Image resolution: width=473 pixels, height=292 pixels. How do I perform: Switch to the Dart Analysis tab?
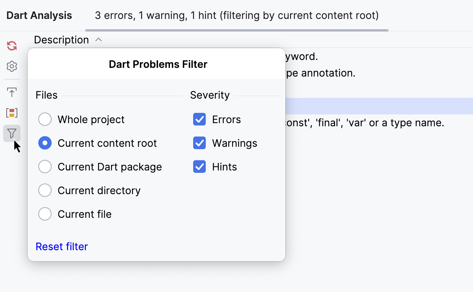(39, 15)
